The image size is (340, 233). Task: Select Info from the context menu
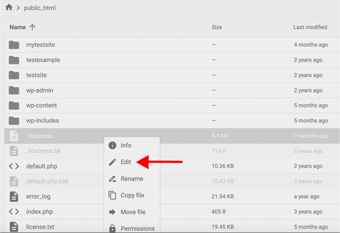coord(126,145)
